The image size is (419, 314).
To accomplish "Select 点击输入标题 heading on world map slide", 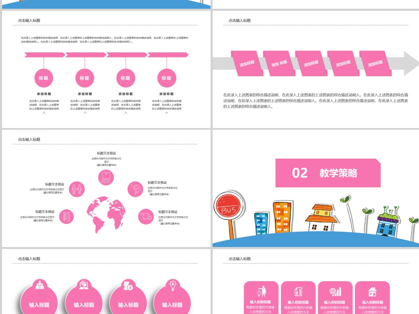I will (29, 140).
